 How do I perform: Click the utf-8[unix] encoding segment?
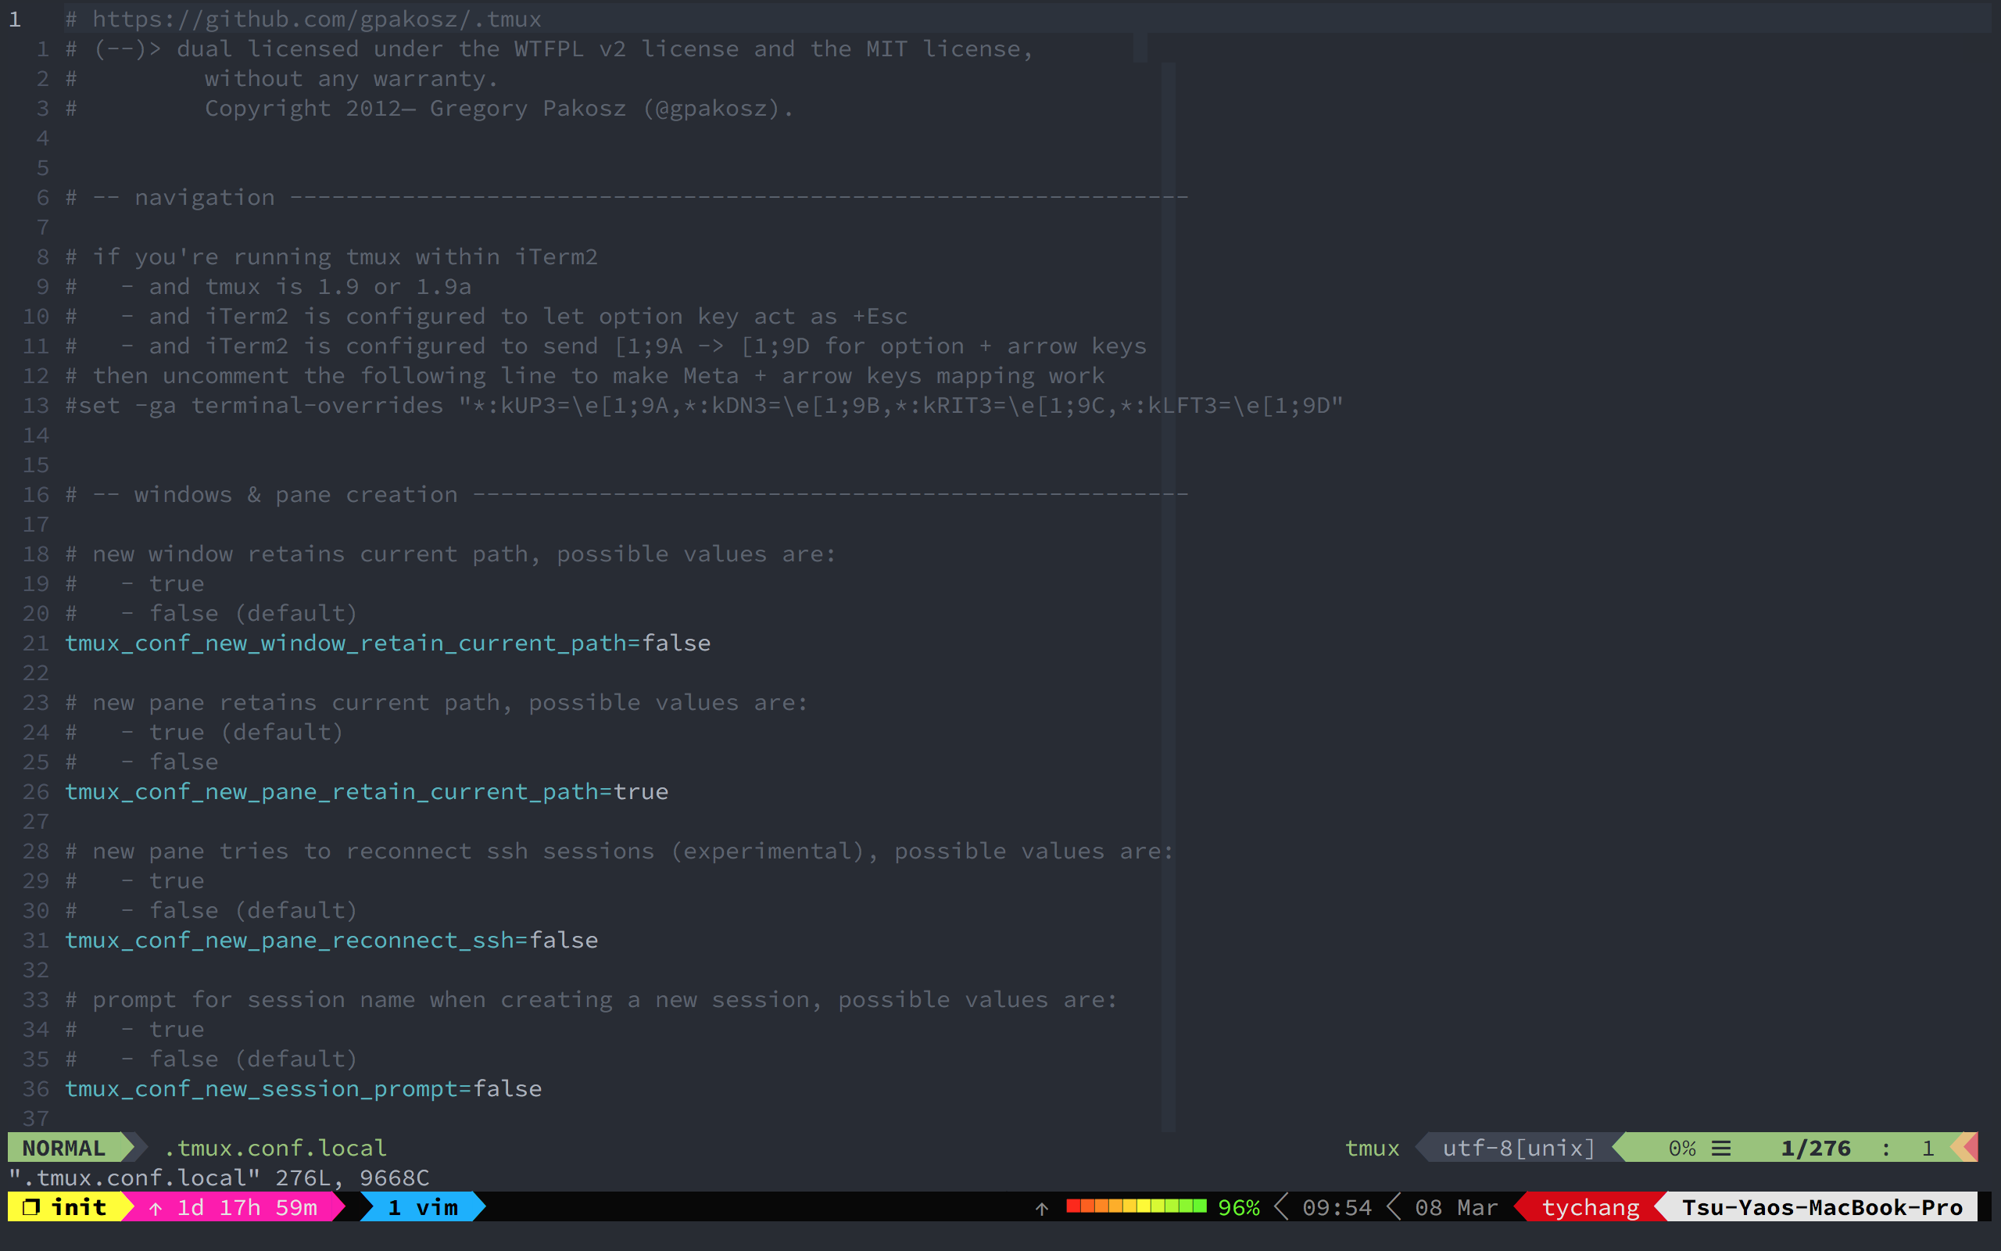[x=1518, y=1149]
